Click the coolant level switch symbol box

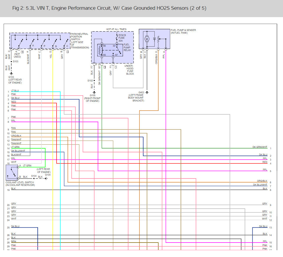(x=12, y=173)
